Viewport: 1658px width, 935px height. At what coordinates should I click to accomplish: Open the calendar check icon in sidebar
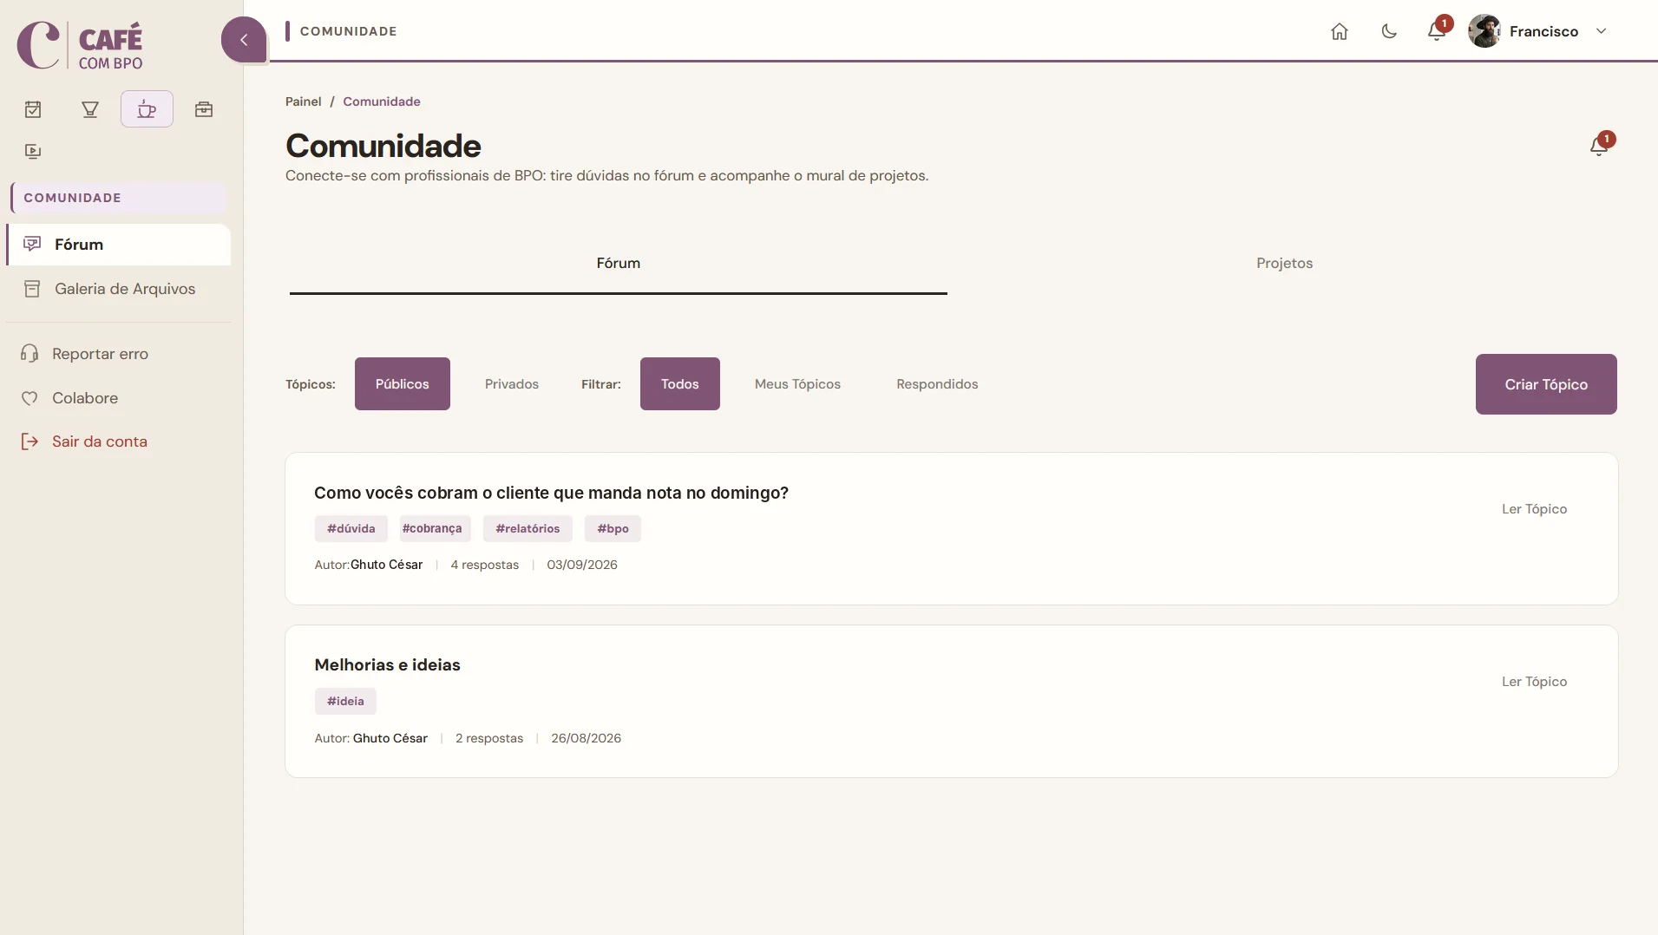coord(33,109)
